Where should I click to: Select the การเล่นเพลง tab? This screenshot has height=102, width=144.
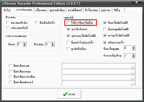[x=24, y=10]
